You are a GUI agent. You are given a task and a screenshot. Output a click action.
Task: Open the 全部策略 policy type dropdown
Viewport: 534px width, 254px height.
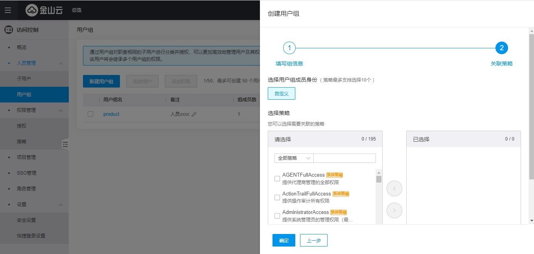coord(294,158)
